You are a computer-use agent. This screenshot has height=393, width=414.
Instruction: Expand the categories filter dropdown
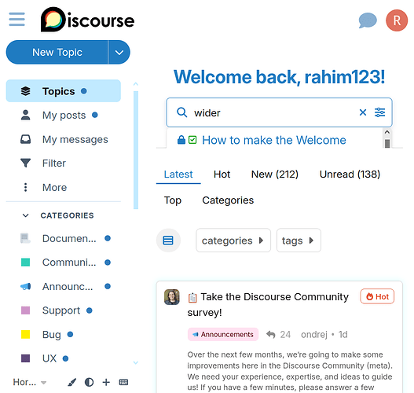point(233,241)
